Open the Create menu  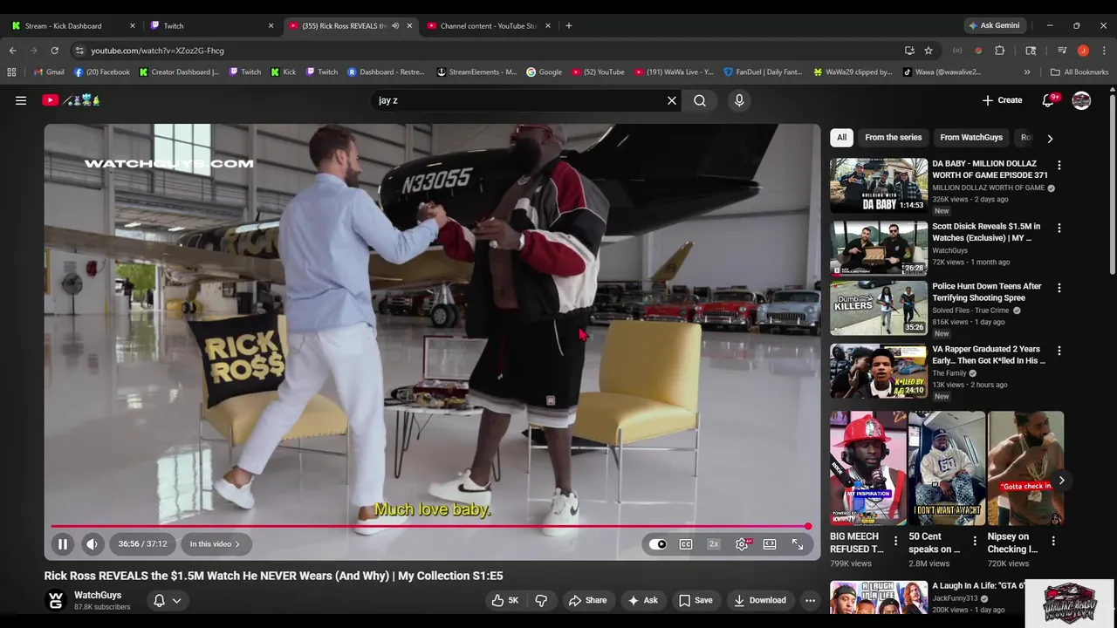coord(1002,100)
